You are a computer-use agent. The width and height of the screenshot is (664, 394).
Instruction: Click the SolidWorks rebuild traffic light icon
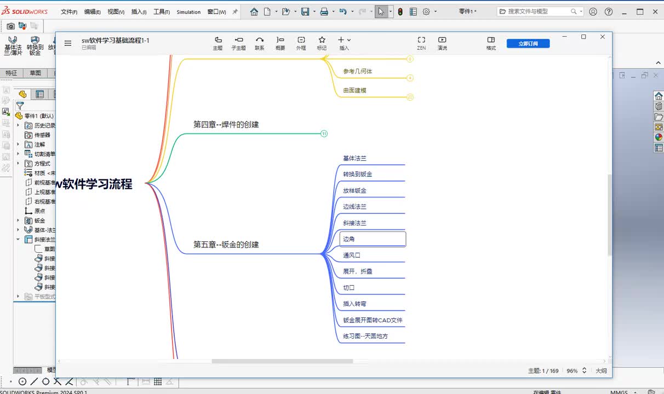click(x=400, y=11)
